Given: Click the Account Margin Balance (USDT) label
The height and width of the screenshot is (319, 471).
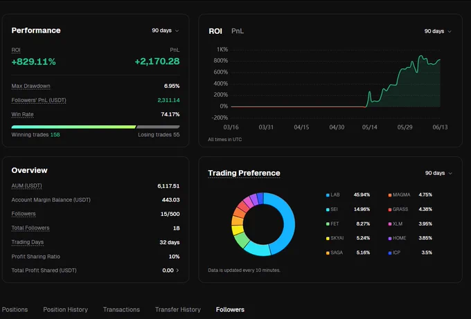Looking at the screenshot, I should click(x=51, y=200).
